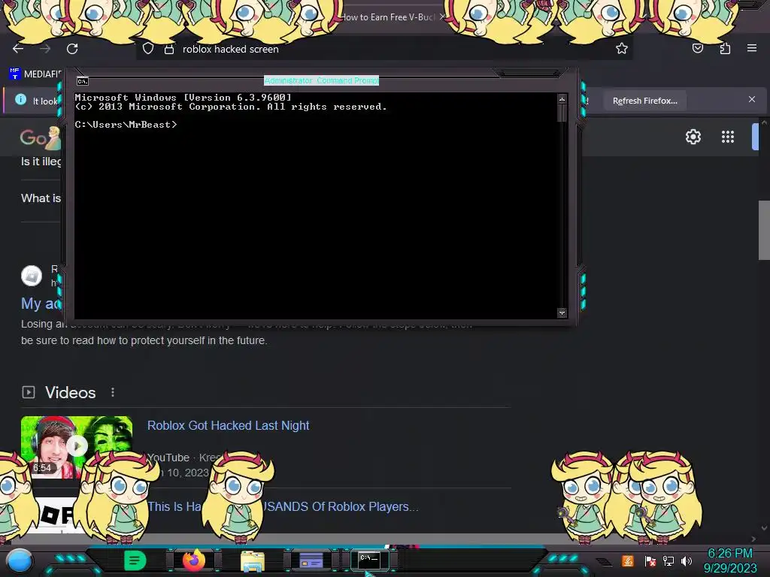This screenshot has width=770, height=577.
Task: Switch to Firefox from taskbar
Action: coord(194,560)
